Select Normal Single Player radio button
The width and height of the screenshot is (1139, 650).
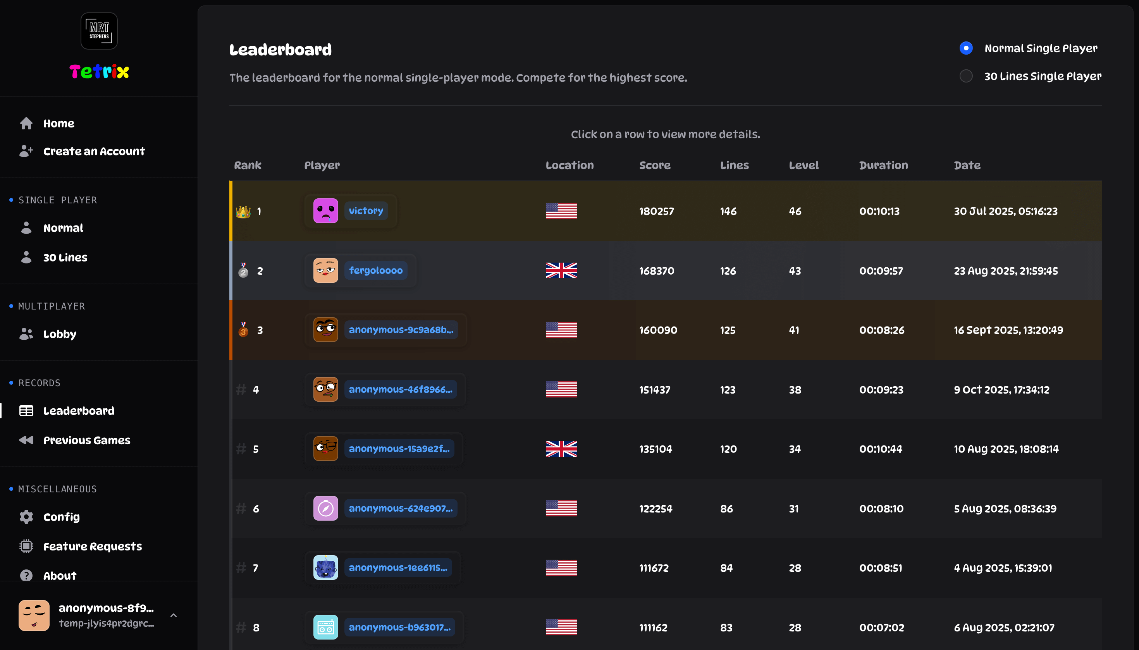click(966, 48)
